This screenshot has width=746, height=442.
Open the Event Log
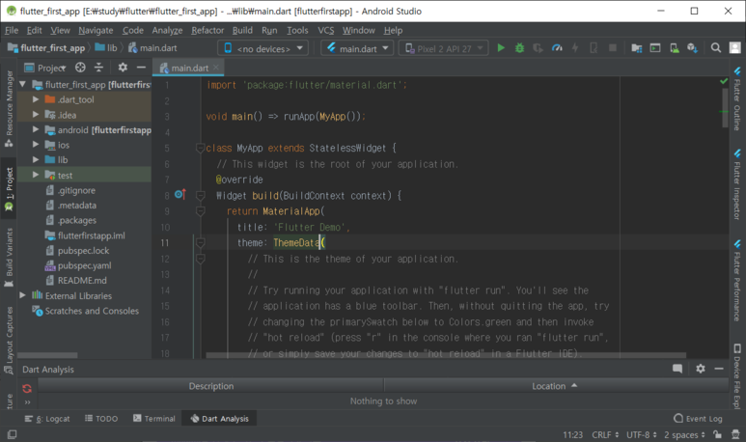(698, 418)
